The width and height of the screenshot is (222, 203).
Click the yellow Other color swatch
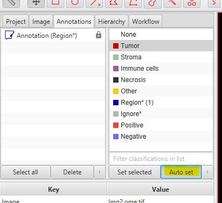pos(116,91)
